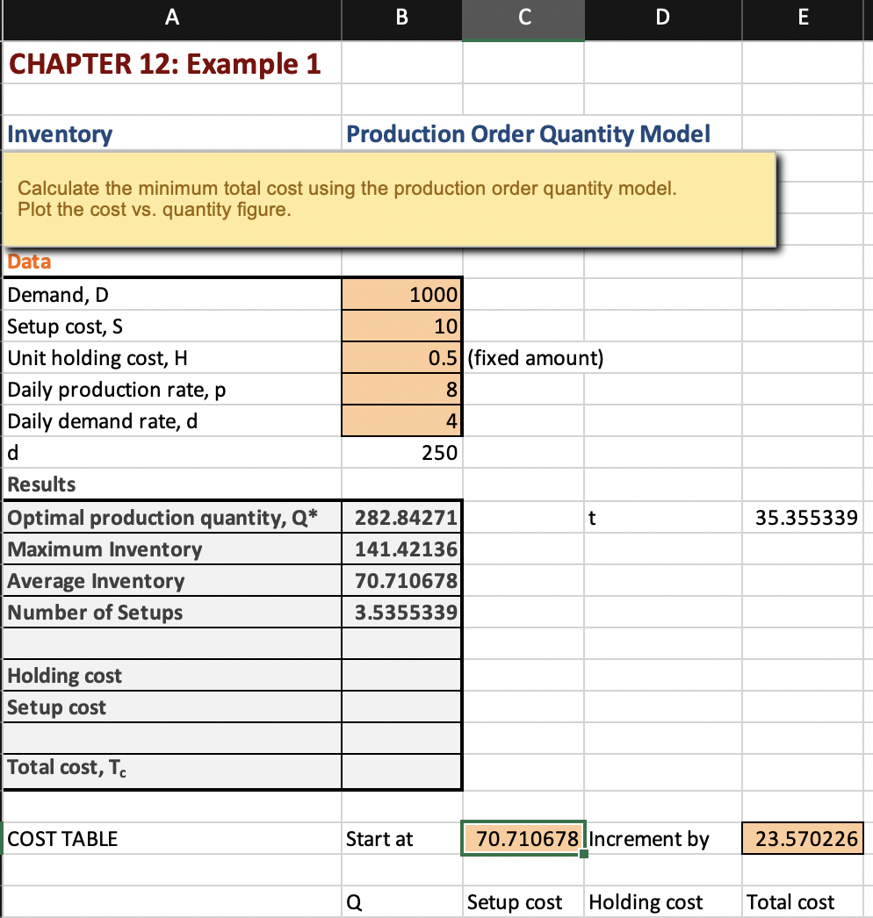Select the yellow instruction note box
This screenshot has width=873, height=918.
pyautogui.click(x=389, y=198)
